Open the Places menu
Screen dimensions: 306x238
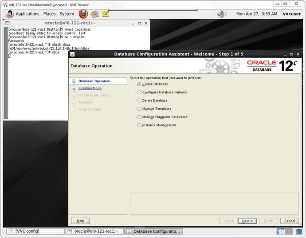coord(49,14)
